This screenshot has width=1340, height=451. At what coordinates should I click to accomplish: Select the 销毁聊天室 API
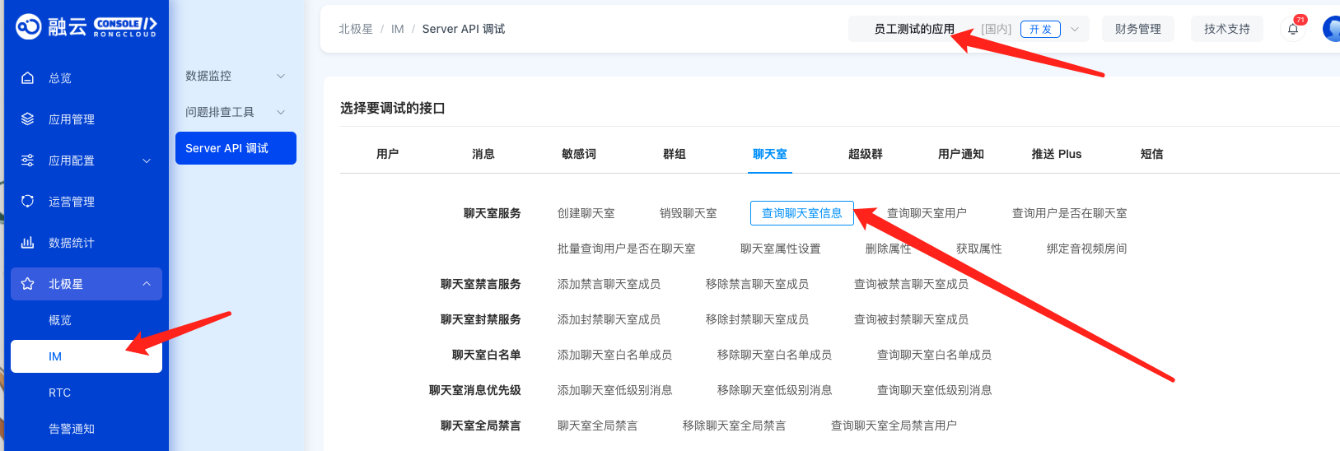689,213
